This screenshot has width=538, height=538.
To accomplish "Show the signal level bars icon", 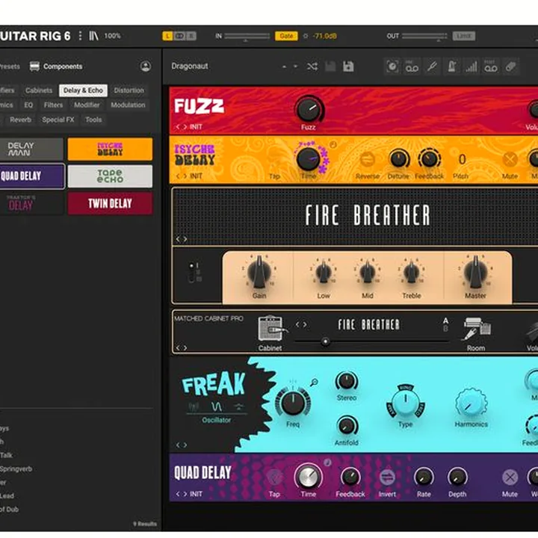I will coord(471,67).
